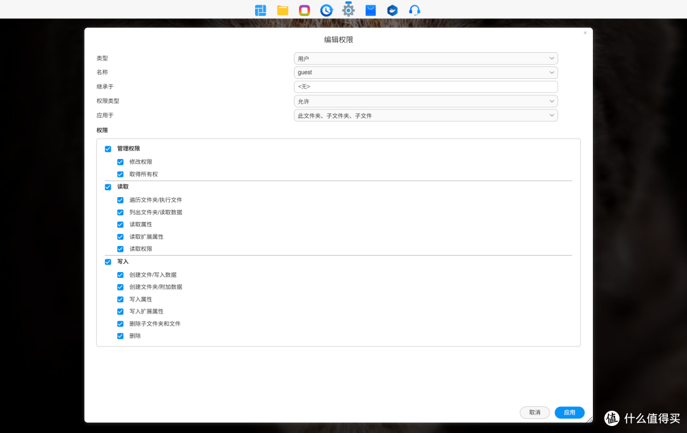687x433 pixels.
Task: Open the headset support icon
Action: [x=414, y=10]
